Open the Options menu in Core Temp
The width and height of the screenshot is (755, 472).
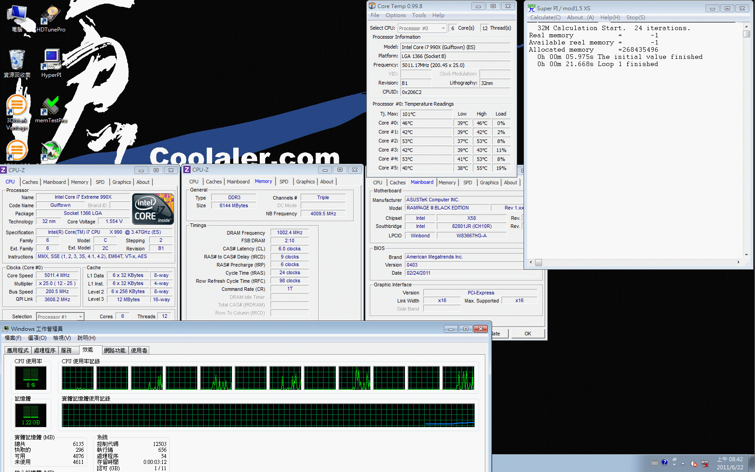pos(395,15)
